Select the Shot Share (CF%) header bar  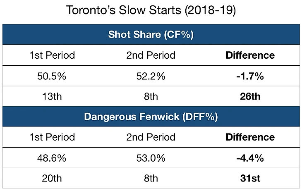[151, 34]
